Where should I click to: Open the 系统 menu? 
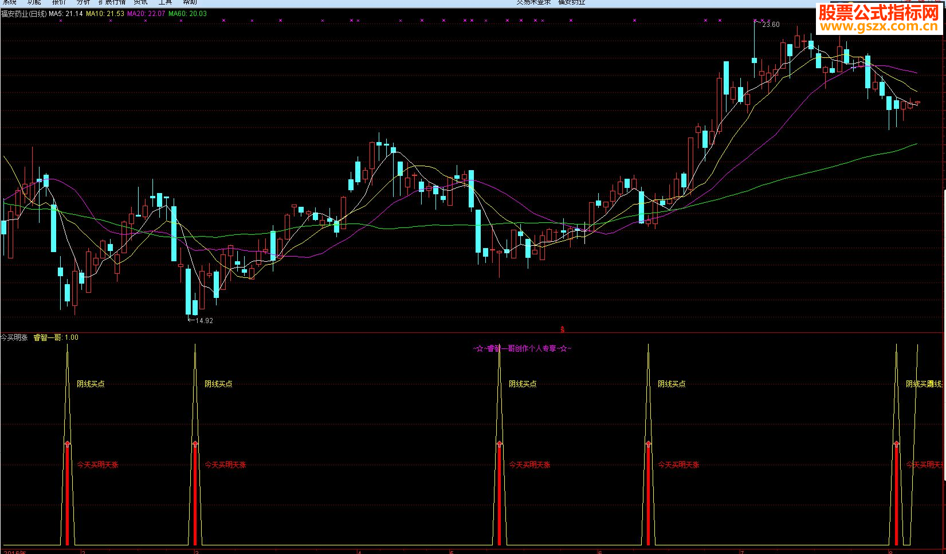pos(10,2)
